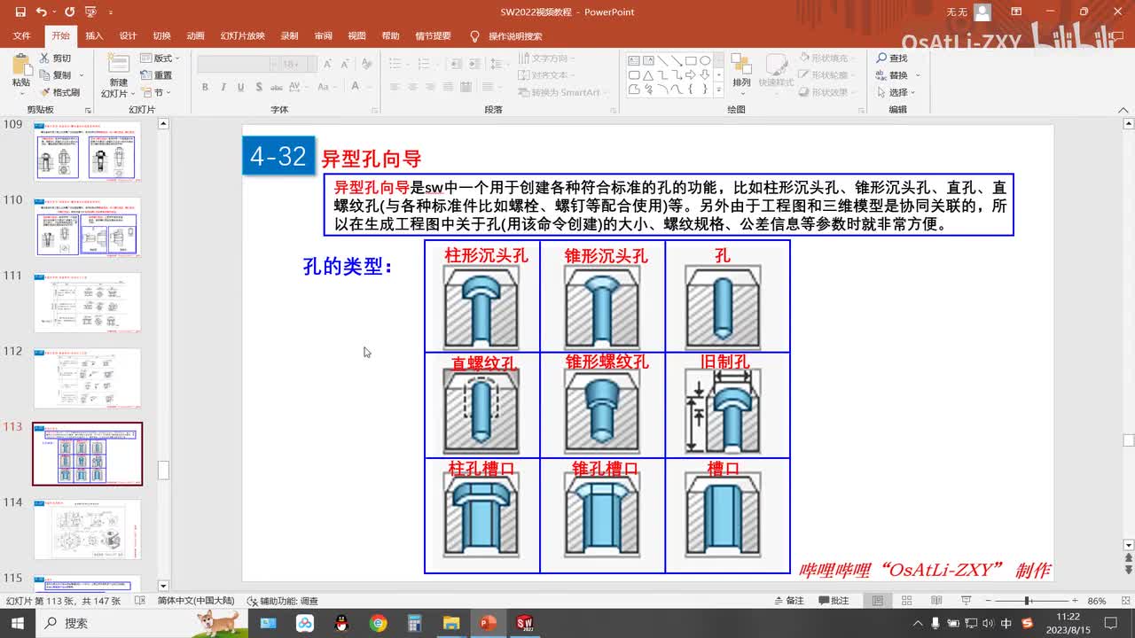Select the right arrow shape in gallery
Viewport: 1135px width, 638px height.
tap(692, 74)
